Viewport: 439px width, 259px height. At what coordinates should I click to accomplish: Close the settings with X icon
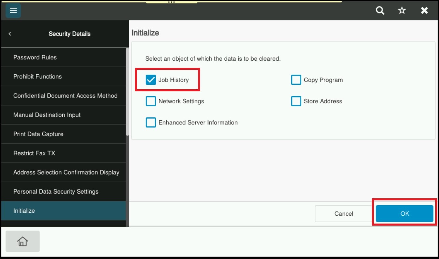[x=424, y=11]
